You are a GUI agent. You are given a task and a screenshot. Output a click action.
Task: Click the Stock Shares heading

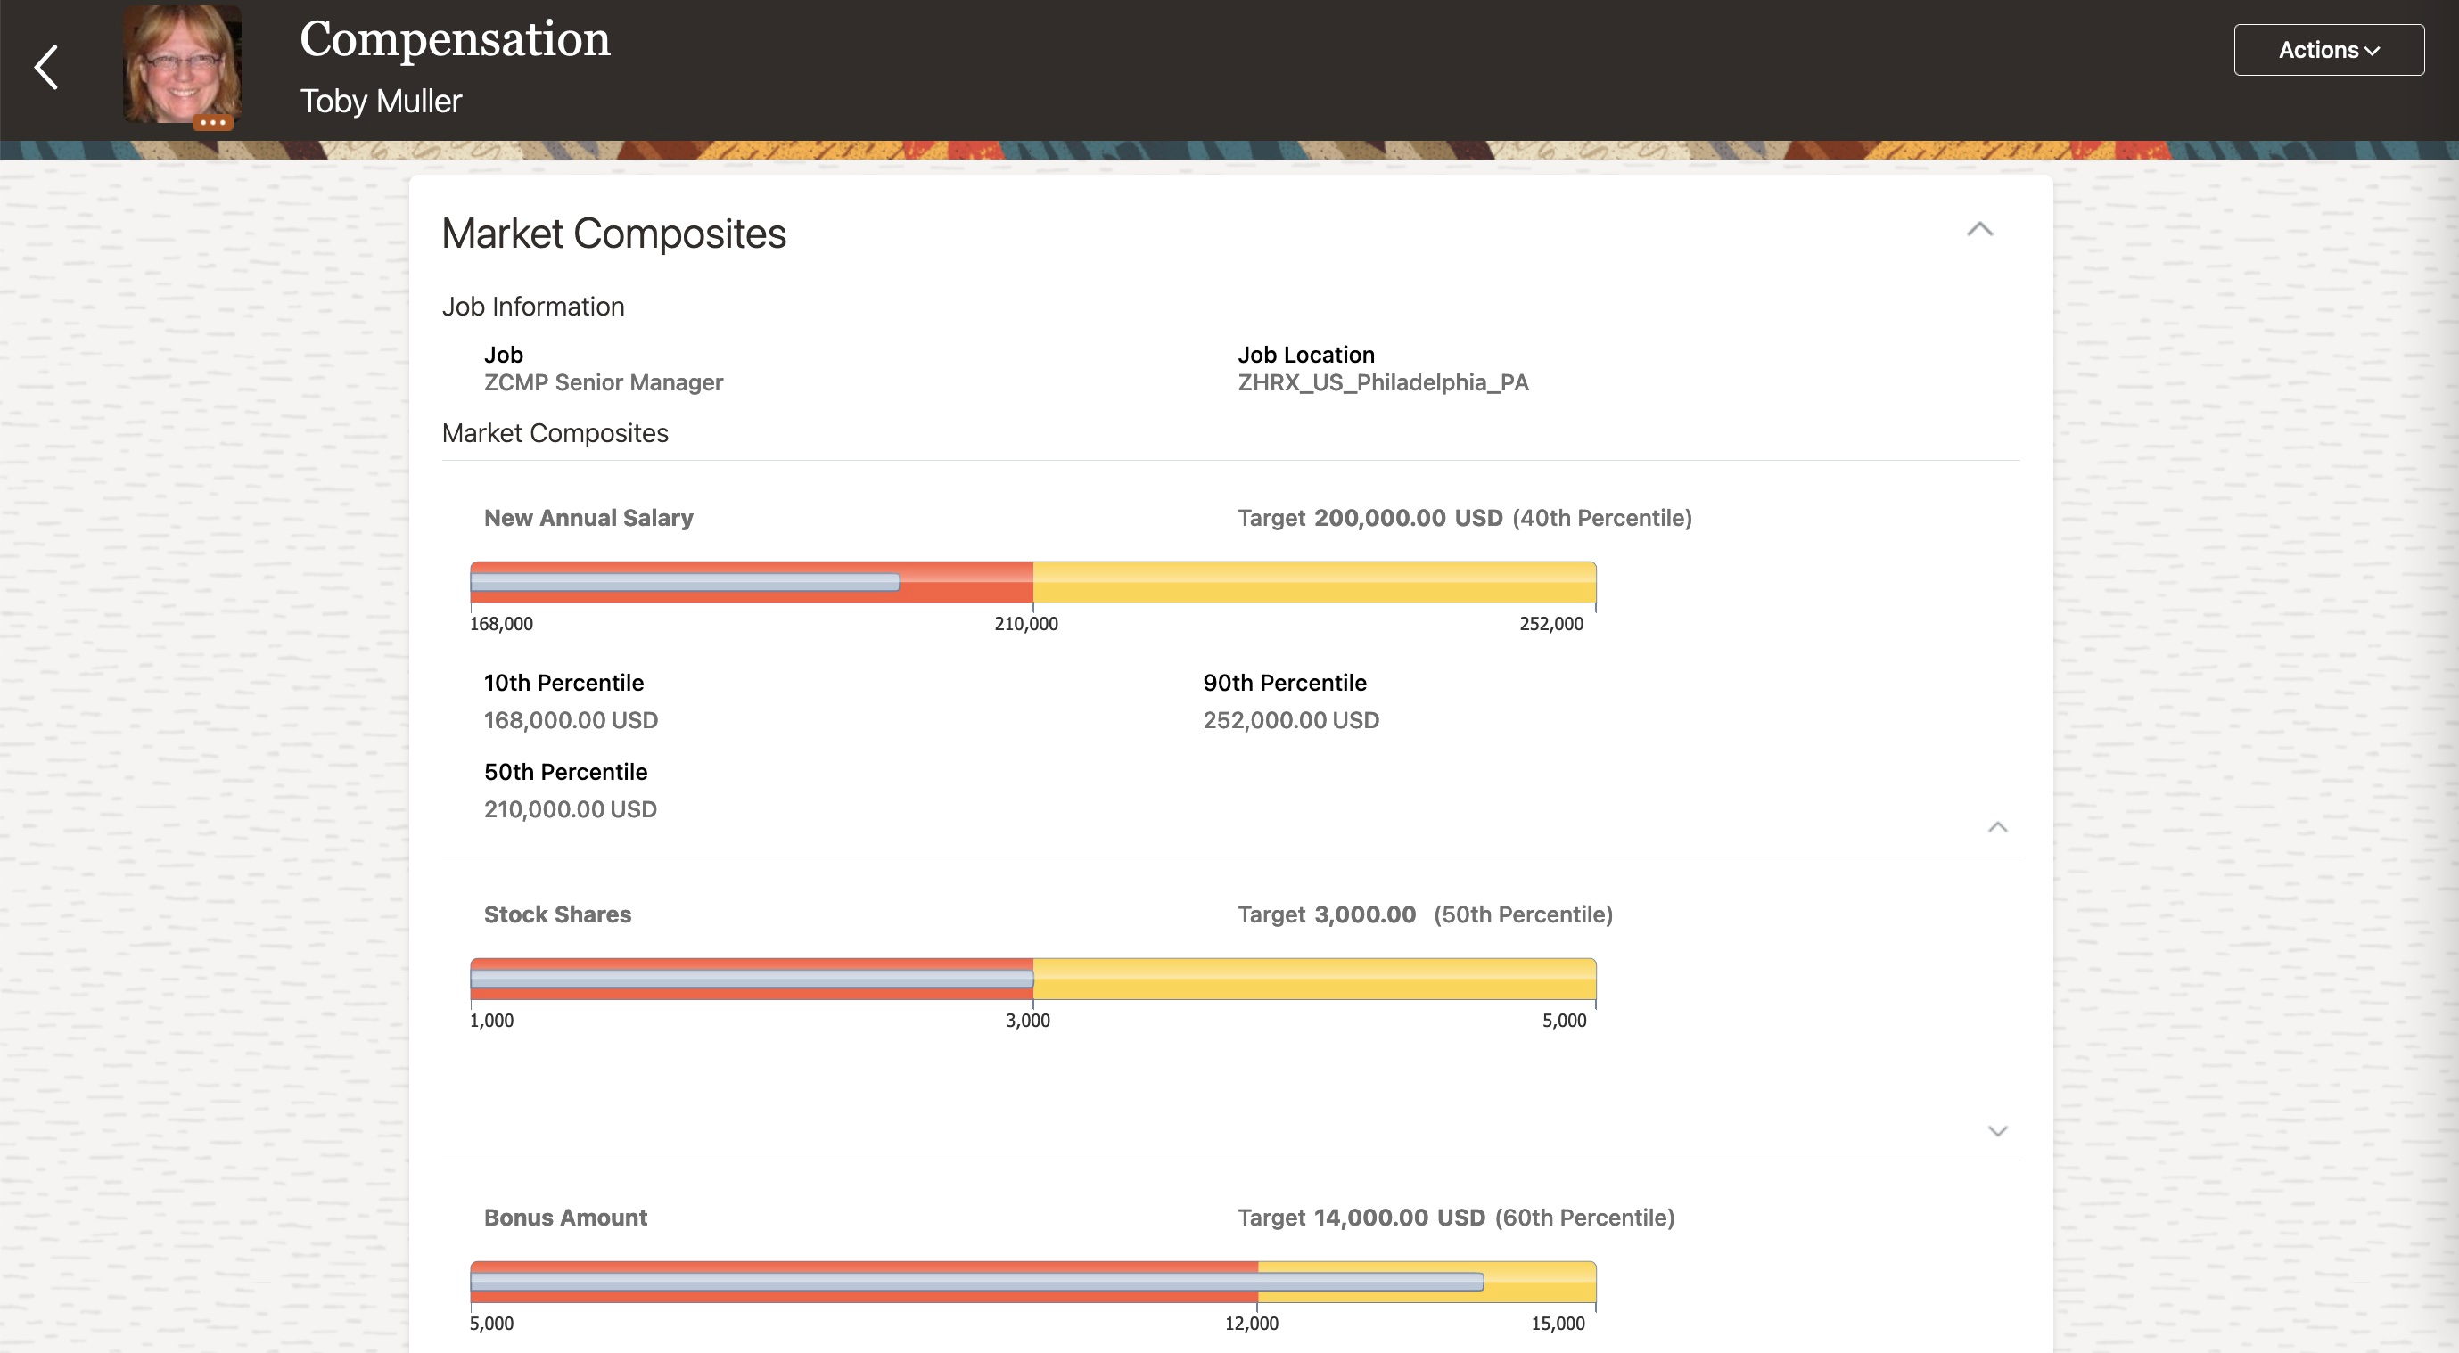pyautogui.click(x=556, y=914)
